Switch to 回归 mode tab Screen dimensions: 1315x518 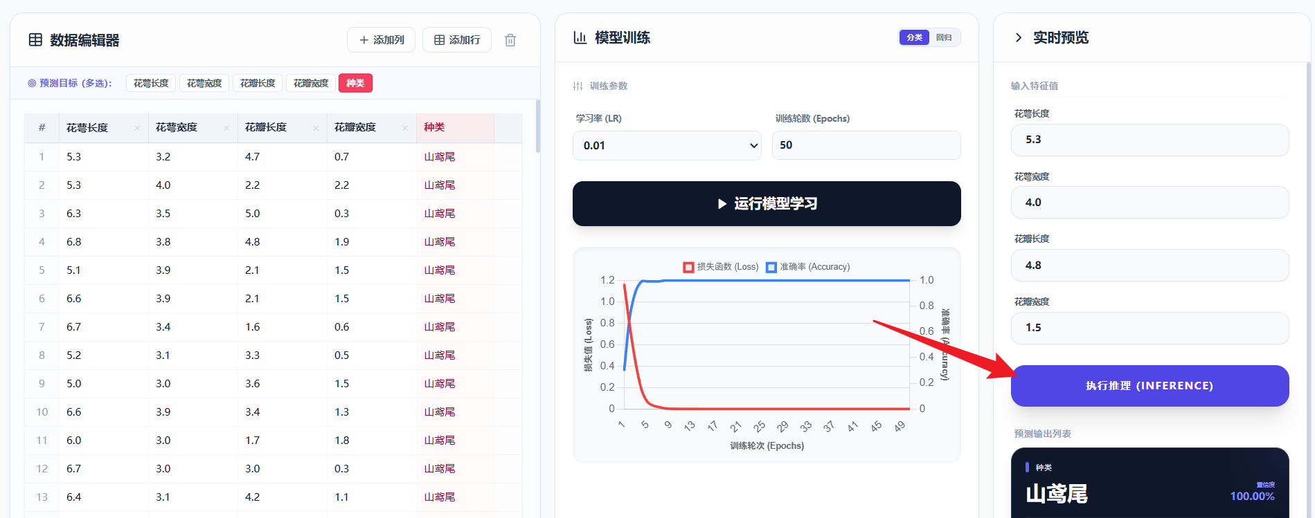click(944, 37)
